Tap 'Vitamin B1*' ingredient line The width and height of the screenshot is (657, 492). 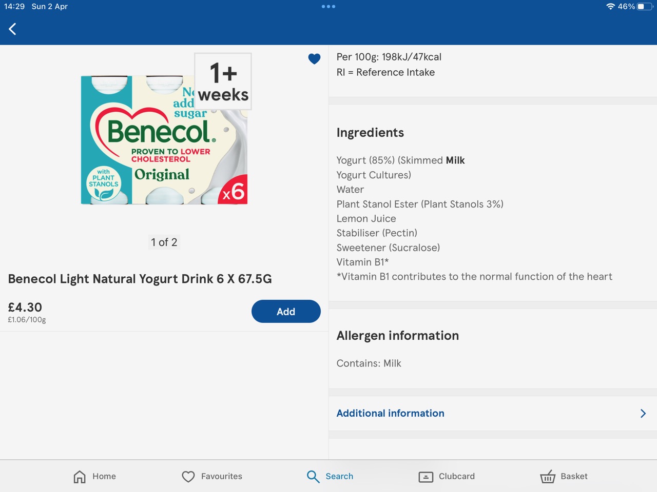point(362,262)
